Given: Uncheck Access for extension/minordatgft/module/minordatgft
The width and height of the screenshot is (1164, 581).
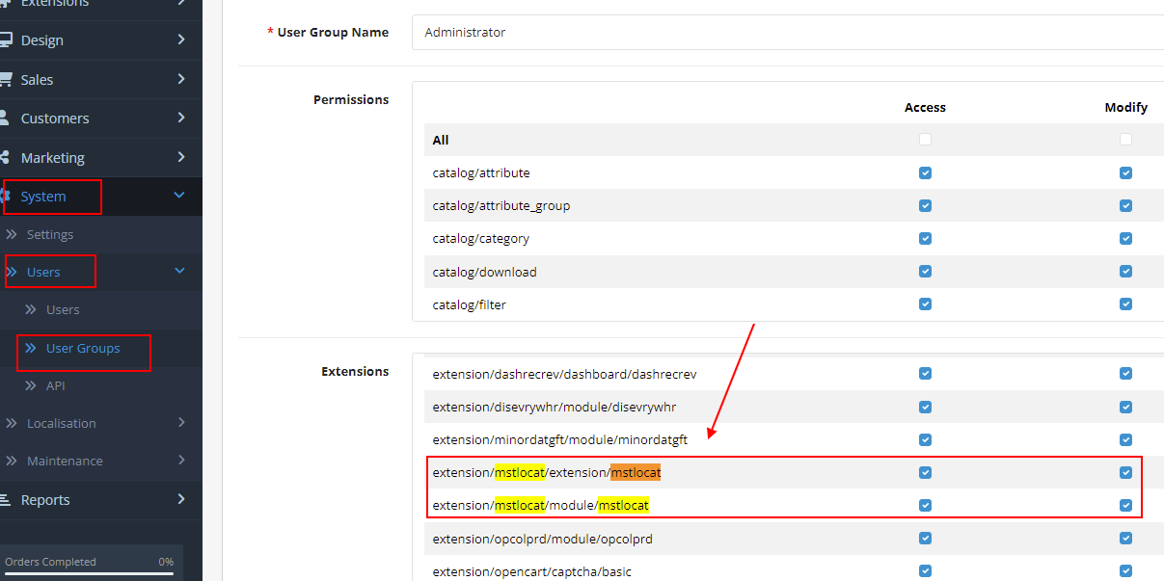Looking at the screenshot, I should (x=926, y=440).
